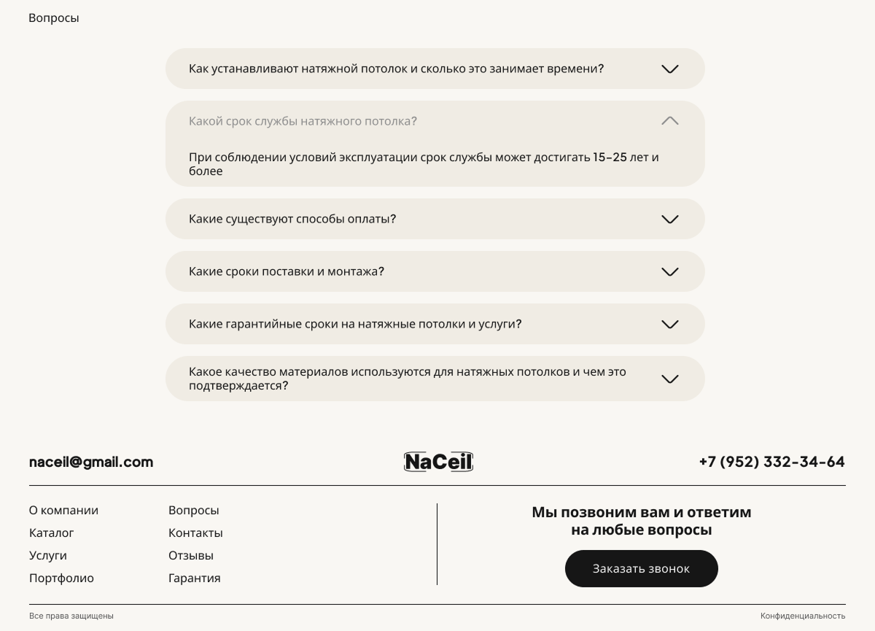Image resolution: width=875 pixels, height=631 pixels.
Task: Open the "Конфиденциальность" privacy link
Action: click(x=803, y=616)
